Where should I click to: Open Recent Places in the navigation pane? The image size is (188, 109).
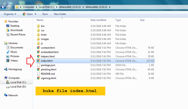coord(18,35)
